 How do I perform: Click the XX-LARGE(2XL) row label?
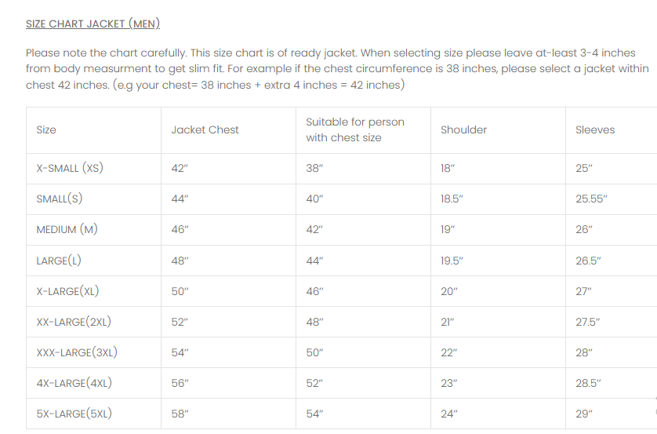[74, 322]
